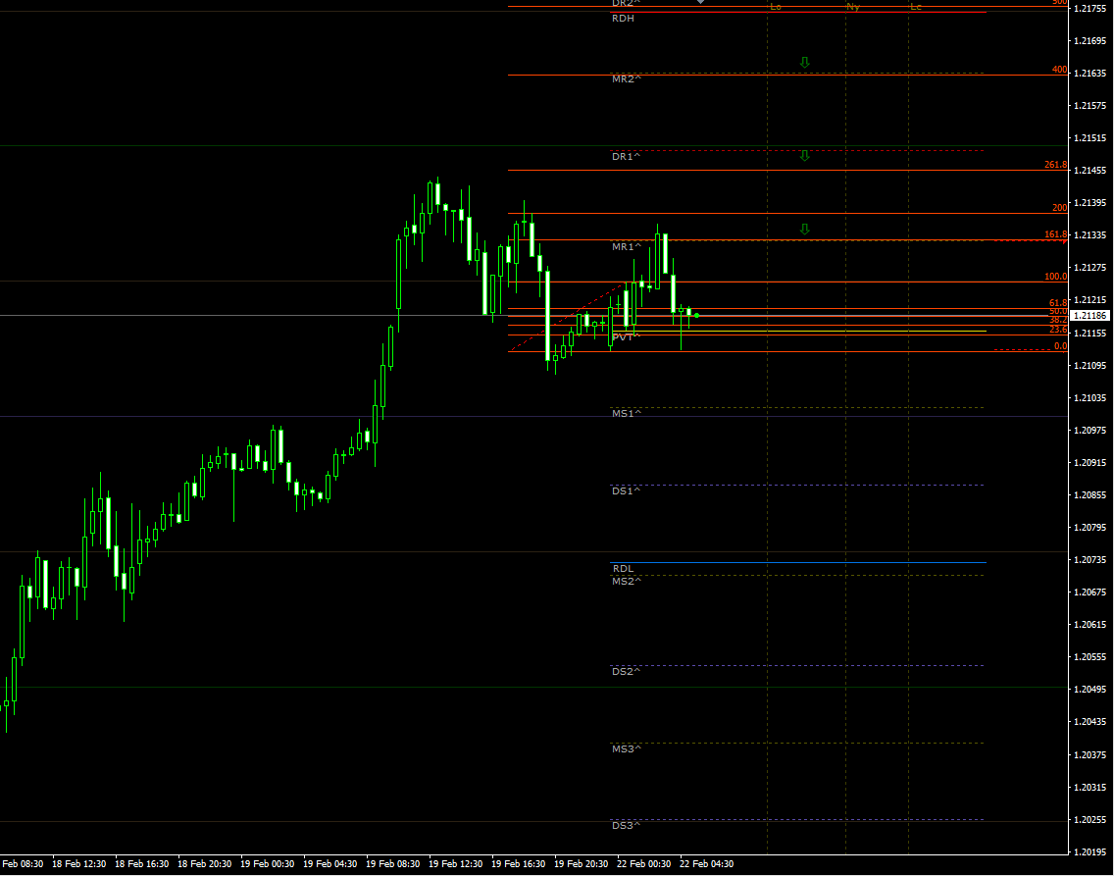Click the green down arrow above MR1 line
Screen dimensions: 1114x876
(804, 228)
